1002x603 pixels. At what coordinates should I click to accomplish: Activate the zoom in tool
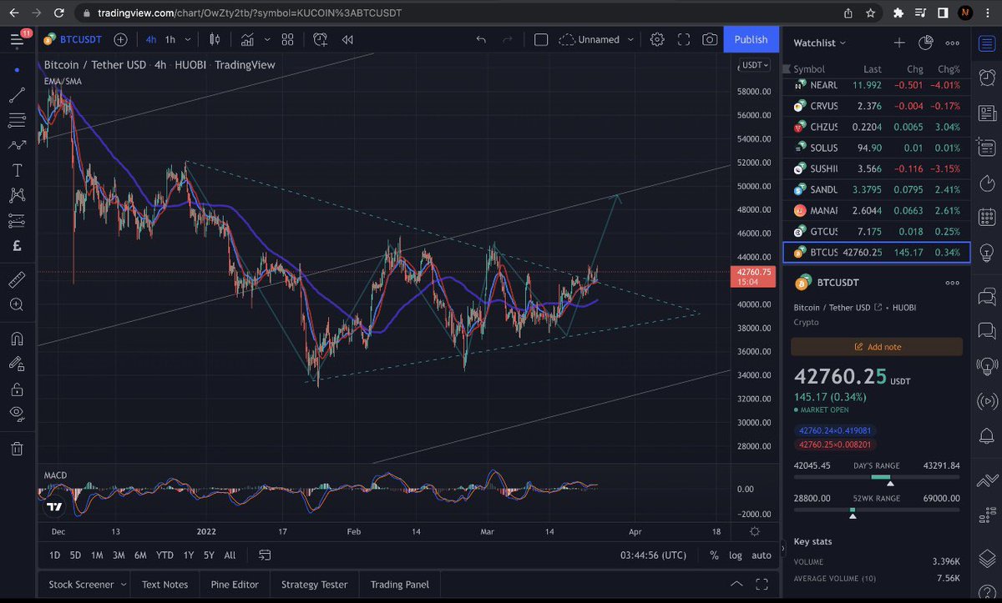pos(17,305)
